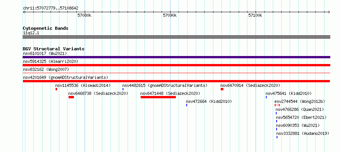Screen dimensions: 341x152
Task: Open nsv472664 (Kidd2010) label
Action: pos(209,101)
